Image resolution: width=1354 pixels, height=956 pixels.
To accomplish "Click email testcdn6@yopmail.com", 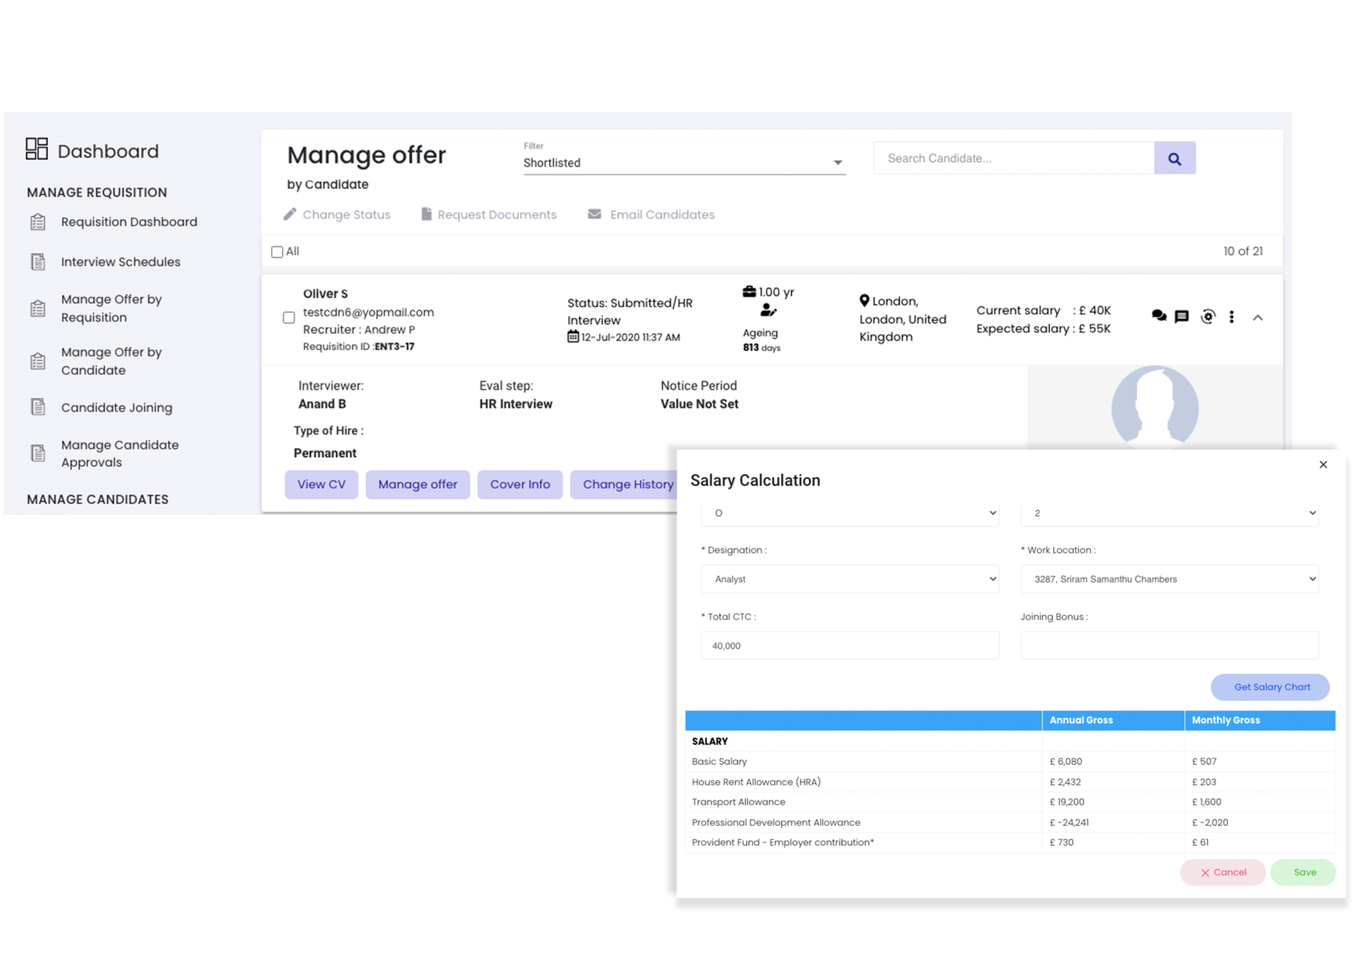I will click(x=368, y=312).
